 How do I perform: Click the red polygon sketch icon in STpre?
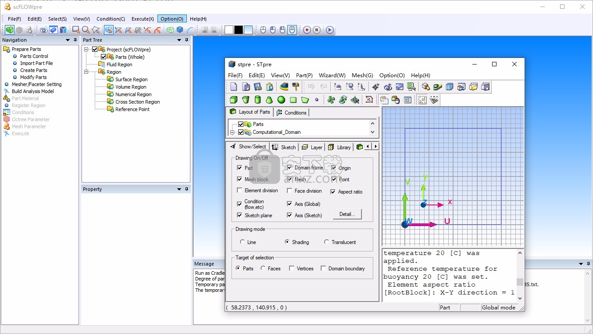click(x=369, y=100)
